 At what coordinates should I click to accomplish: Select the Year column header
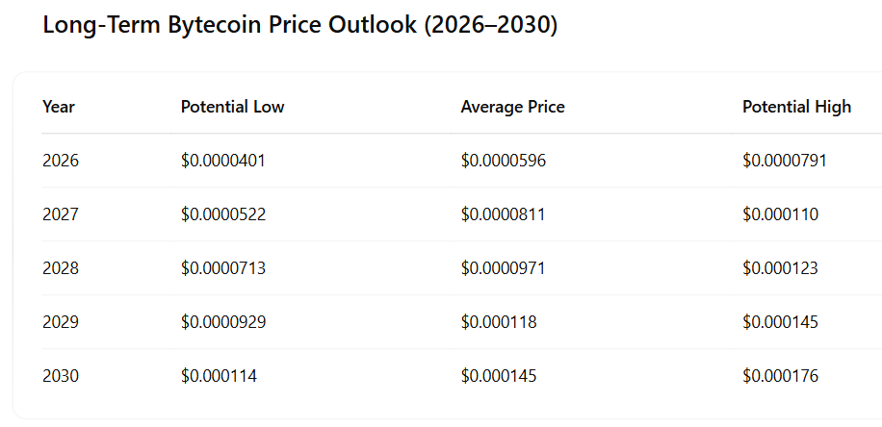click(59, 107)
